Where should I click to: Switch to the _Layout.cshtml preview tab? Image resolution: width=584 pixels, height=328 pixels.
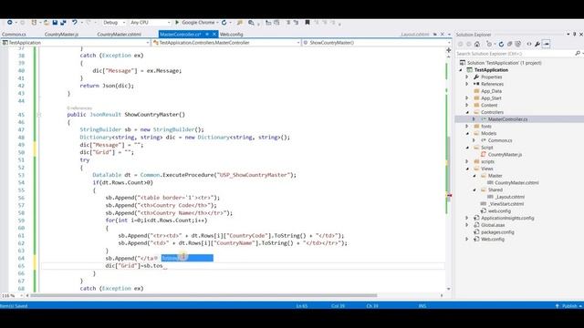[x=415, y=35]
